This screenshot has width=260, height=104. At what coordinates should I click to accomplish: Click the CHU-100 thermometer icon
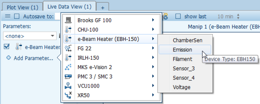tap(68, 30)
